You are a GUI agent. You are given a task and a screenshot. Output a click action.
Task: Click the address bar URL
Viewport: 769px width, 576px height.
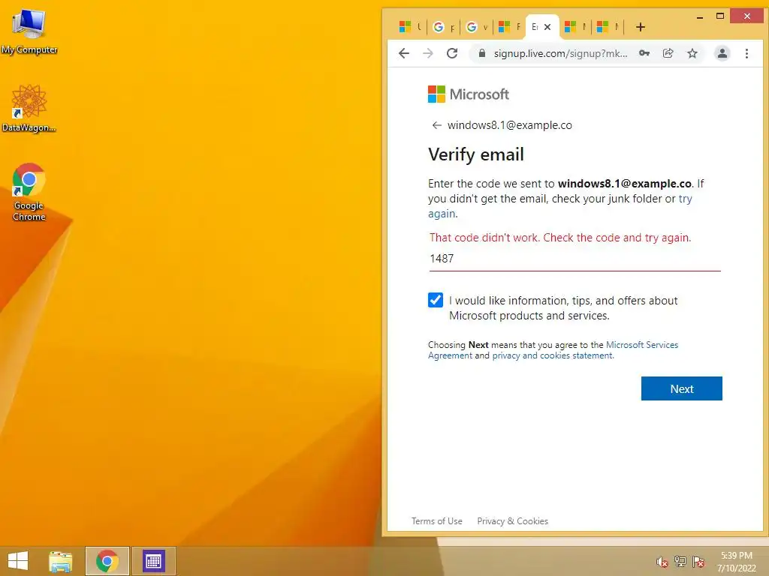click(x=560, y=53)
